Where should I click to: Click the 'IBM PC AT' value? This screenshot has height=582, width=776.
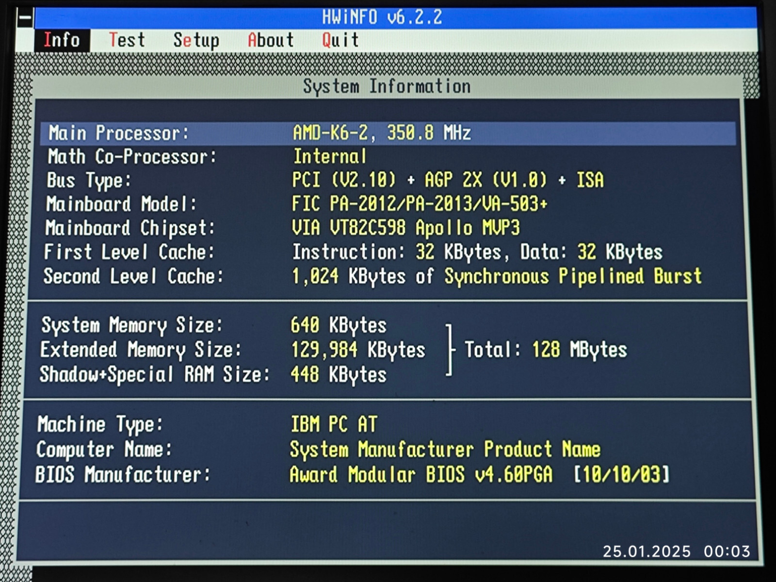tap(334, 424)
